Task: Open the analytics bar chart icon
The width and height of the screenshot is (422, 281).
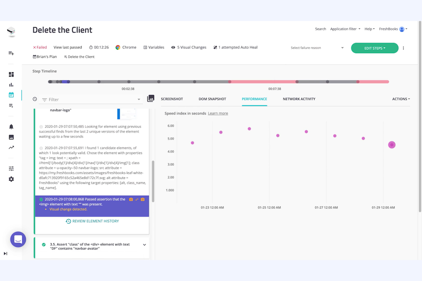Action: coord(11,85)
